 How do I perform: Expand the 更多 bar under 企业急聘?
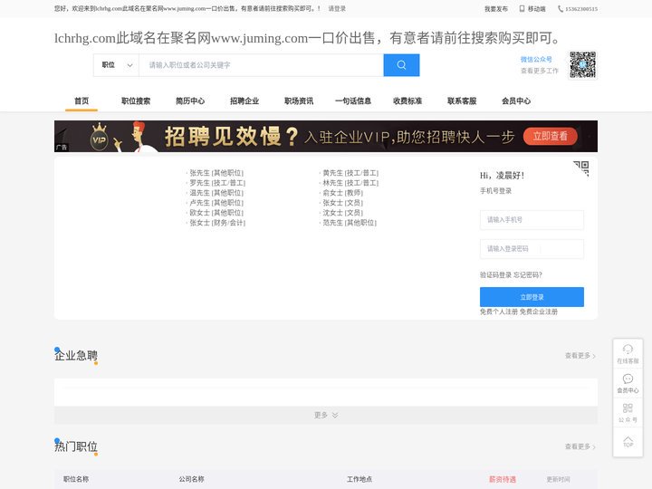coord(326,415)
